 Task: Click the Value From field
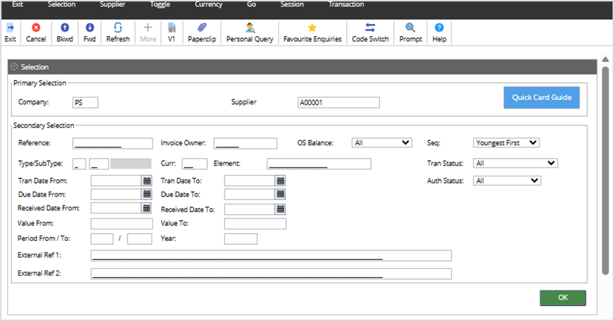[122, 224]
